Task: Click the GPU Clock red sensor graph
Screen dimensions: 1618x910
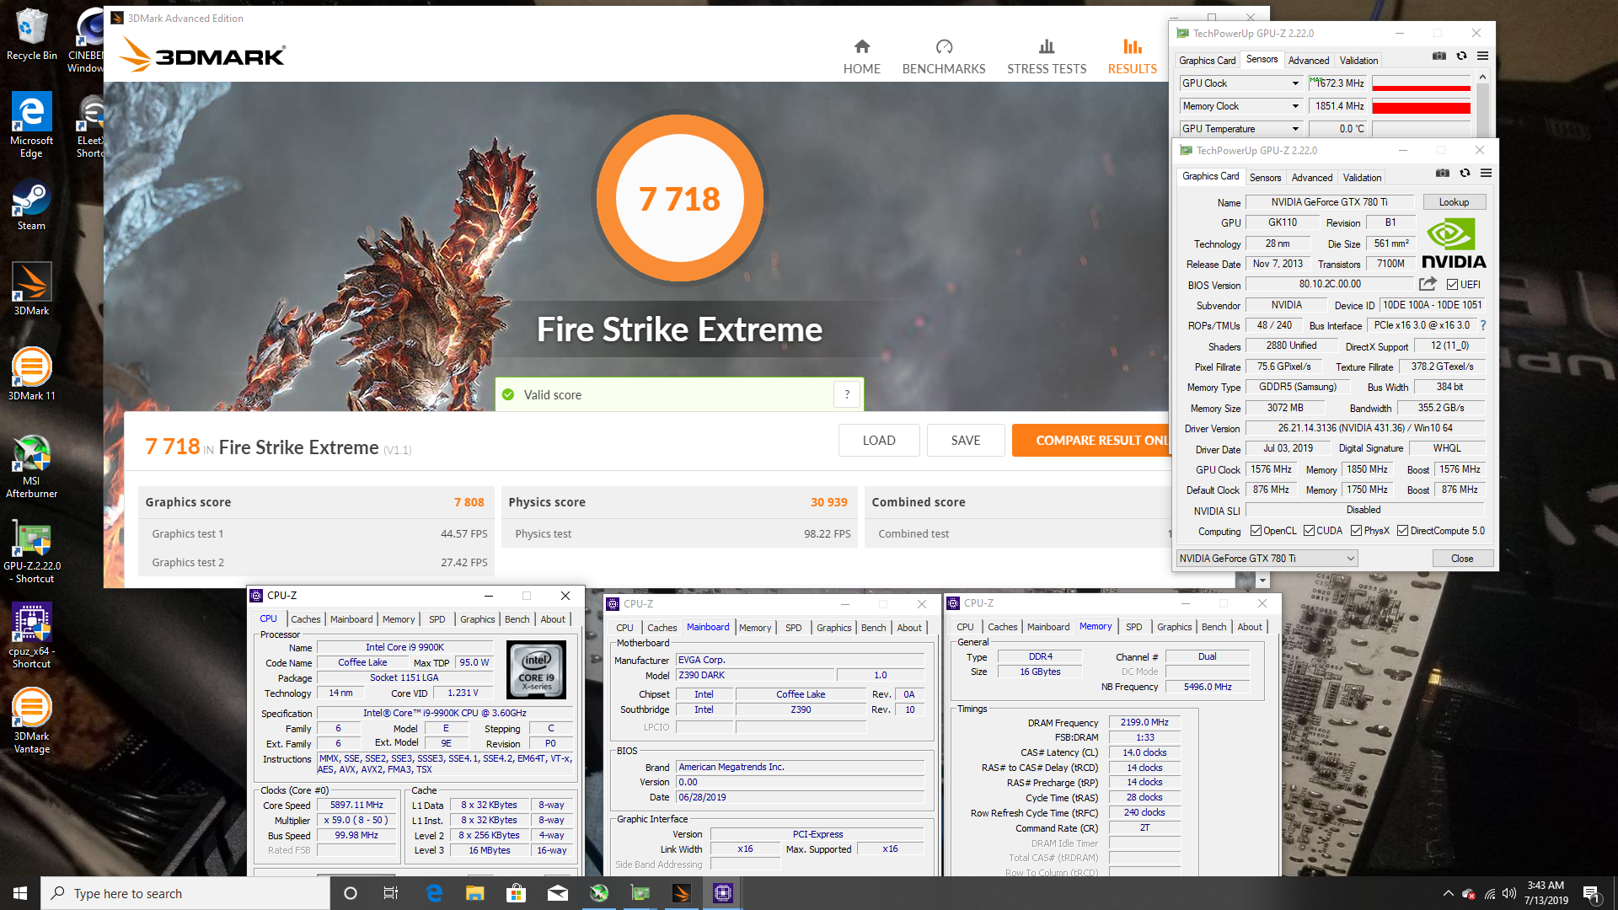Action: [1421, 83]
